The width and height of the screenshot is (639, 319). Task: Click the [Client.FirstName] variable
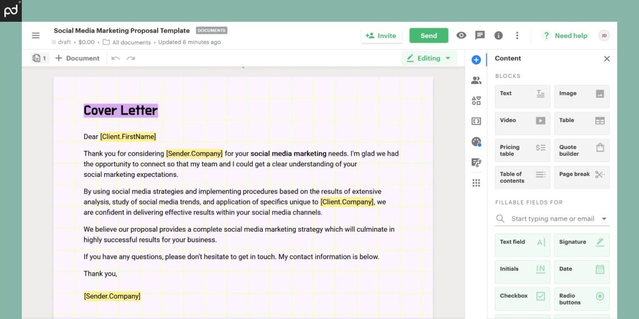tap(128, 136)
